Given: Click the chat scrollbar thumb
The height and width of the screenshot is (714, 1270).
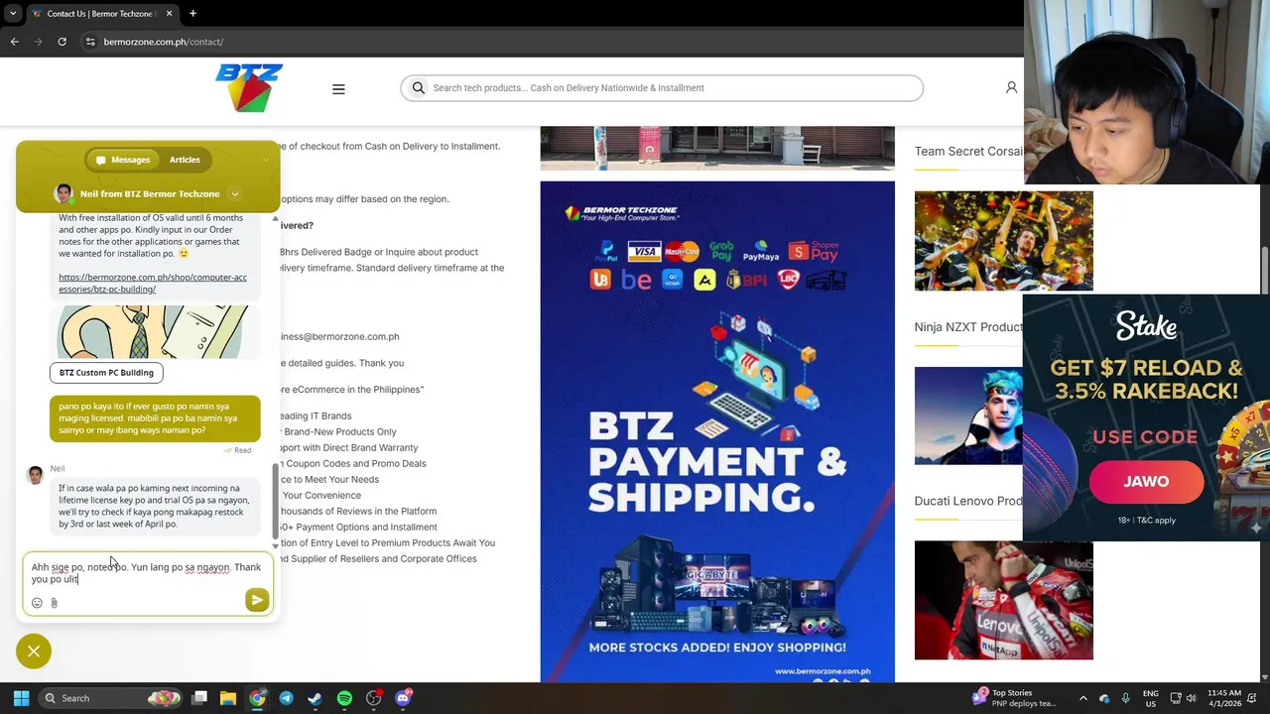Looking at the screenshot, I should click(276, 501).
